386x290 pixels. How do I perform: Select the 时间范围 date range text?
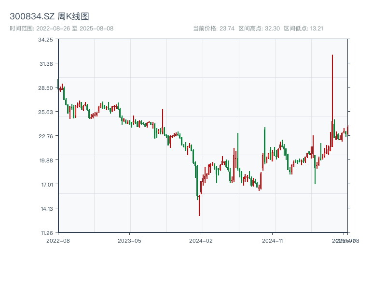(x=61, y=29)
